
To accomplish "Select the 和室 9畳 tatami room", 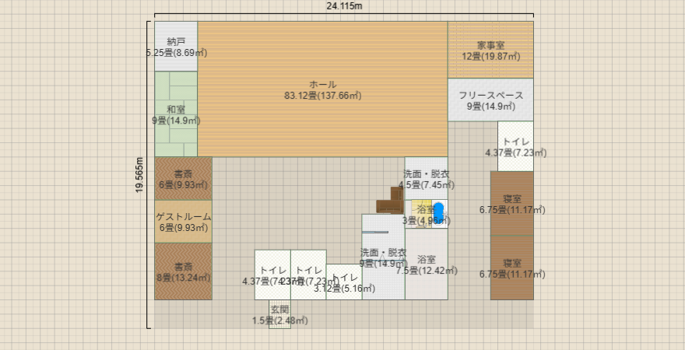I will pyautogui.click(x=176, y=114).
